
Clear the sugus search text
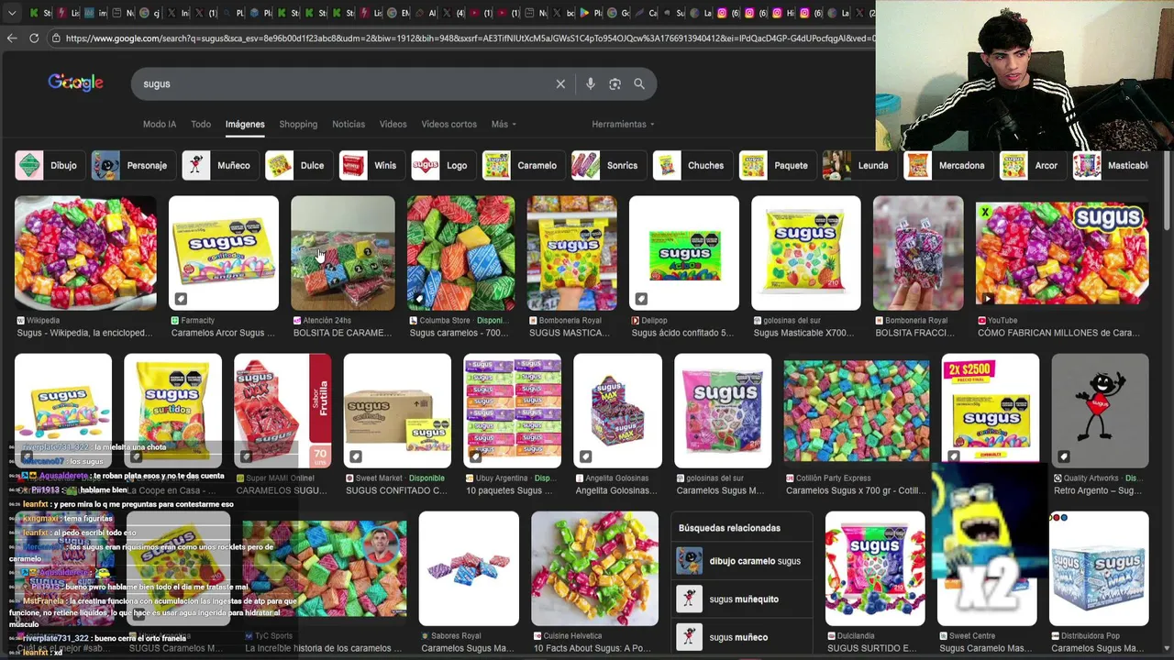tap(560, 83)
